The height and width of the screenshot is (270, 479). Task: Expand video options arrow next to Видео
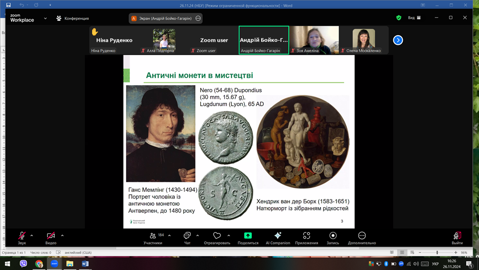[62, 235]
